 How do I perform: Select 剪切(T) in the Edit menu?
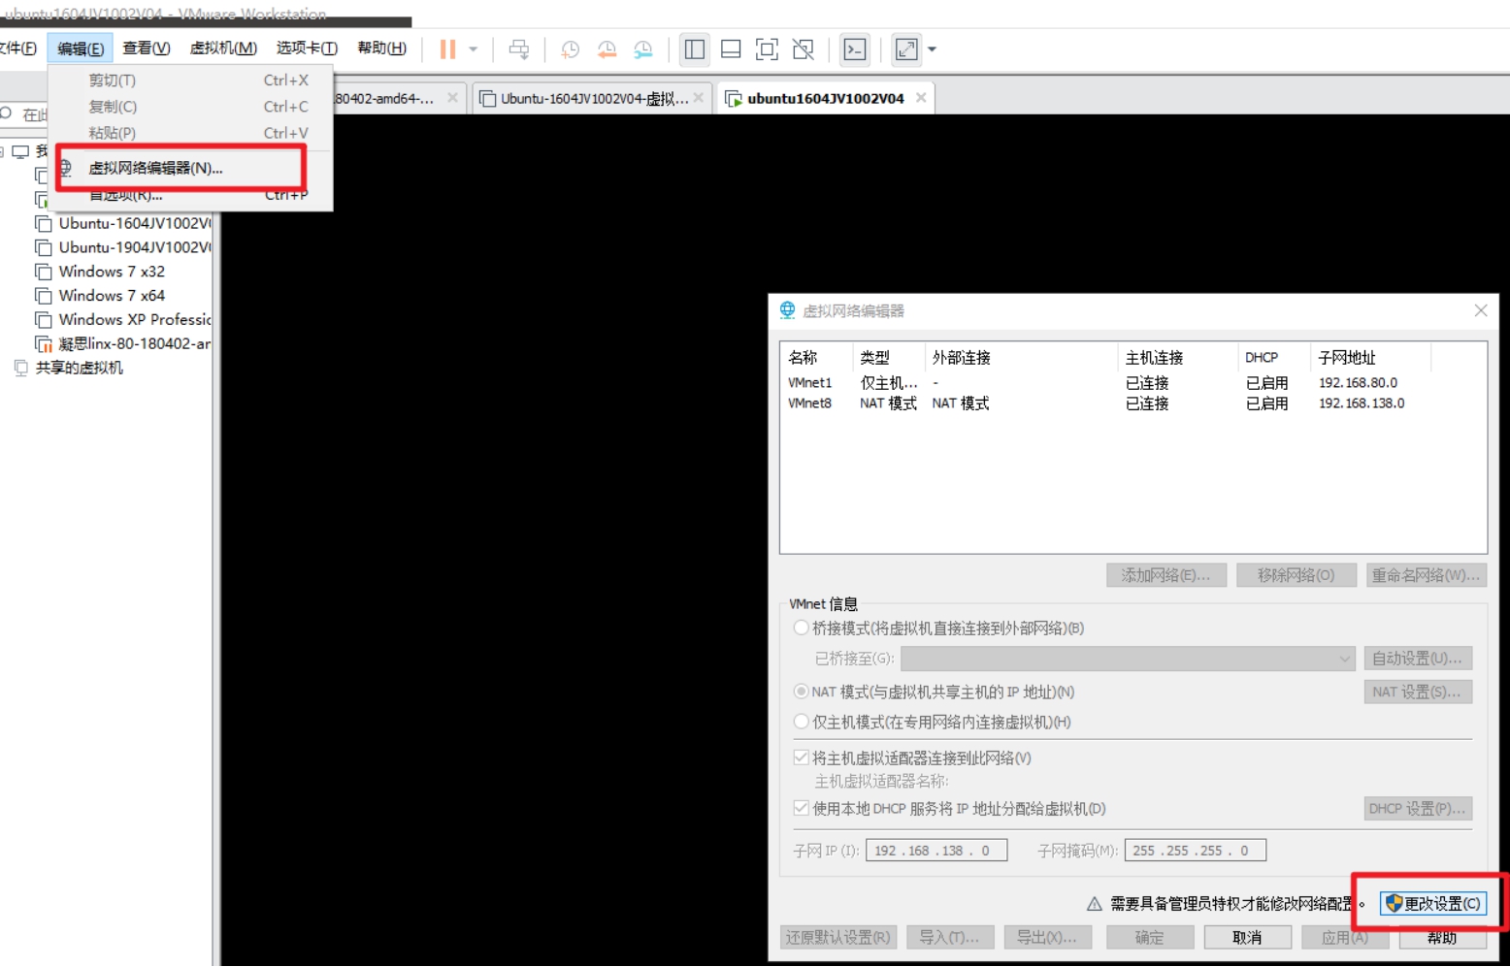click(191, 81)
